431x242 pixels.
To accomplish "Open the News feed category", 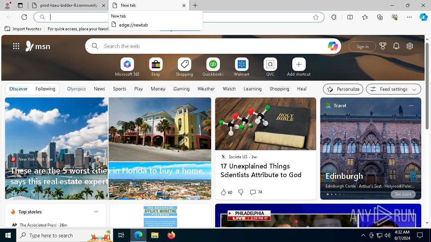I will point(99,89).
